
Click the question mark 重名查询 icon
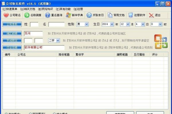tap(48, 15)
